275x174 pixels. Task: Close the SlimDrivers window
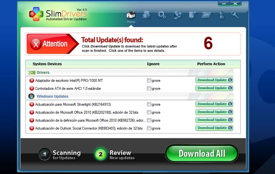pos(235,4)
